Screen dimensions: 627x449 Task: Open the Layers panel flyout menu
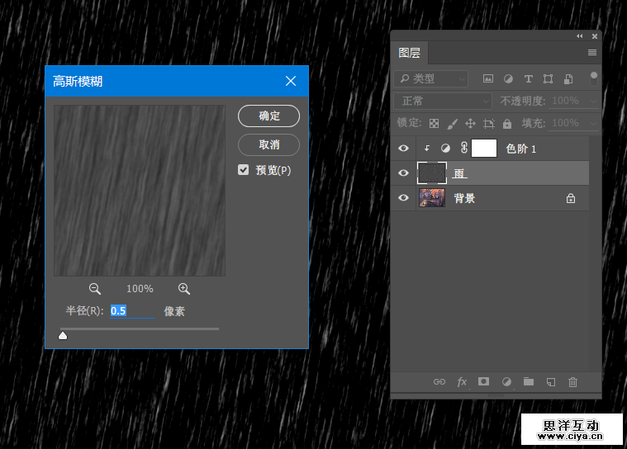point(591,53)
